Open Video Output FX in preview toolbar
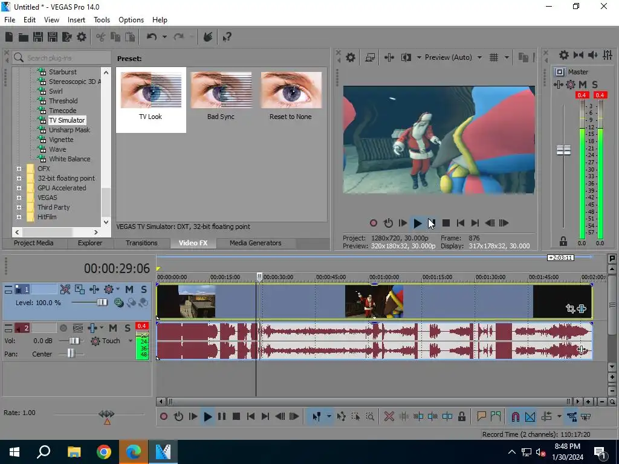This screenshot has width=619, height=464. (x=389, y=57)
